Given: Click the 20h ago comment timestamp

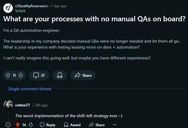Looking at the screenshot, I should [41, 105].
